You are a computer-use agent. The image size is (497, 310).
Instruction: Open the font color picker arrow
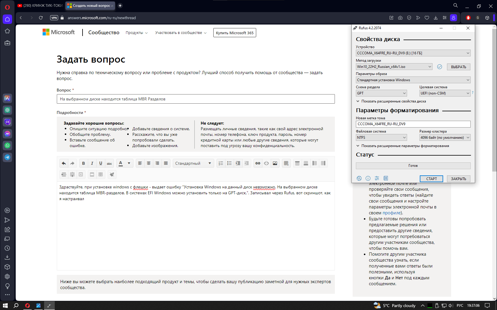(x=129, y=163)
